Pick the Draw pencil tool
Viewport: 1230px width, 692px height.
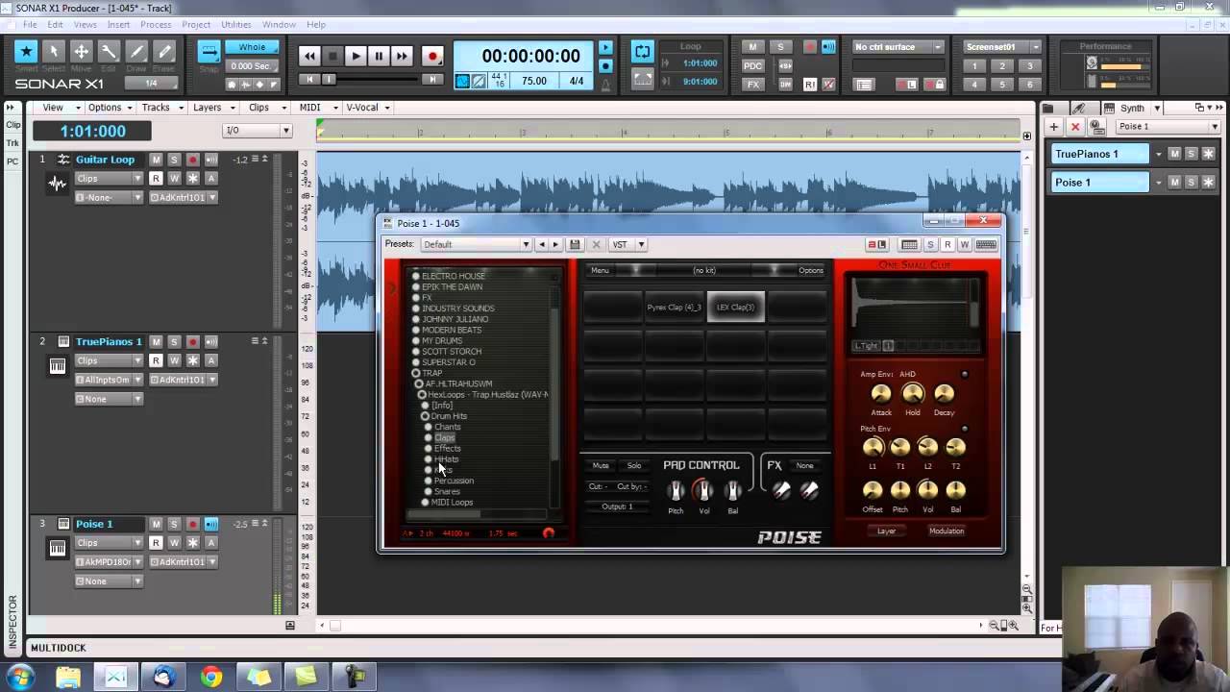(x=136, y=52)
